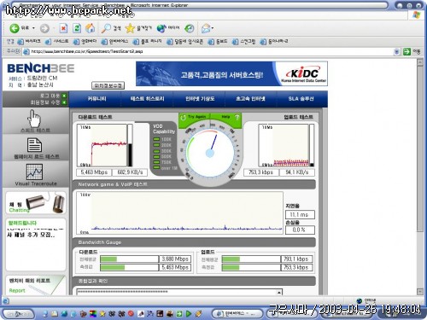Click the grey Forward arrow button

coord(44,28)
